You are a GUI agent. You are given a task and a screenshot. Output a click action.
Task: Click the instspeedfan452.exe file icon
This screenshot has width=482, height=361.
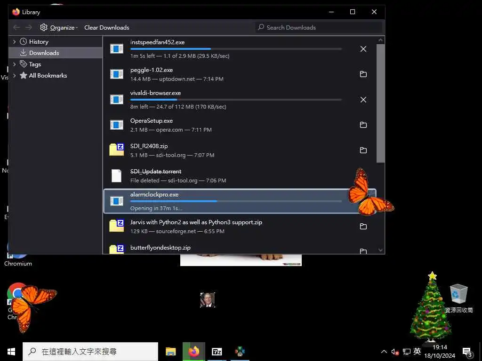click(117, 48)
